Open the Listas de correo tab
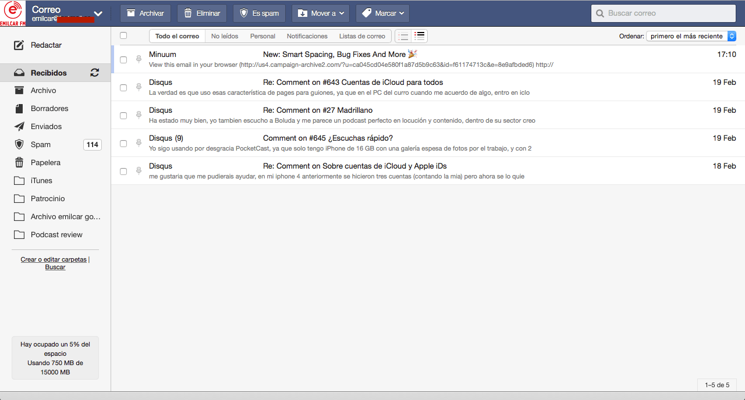 [362, 35]
